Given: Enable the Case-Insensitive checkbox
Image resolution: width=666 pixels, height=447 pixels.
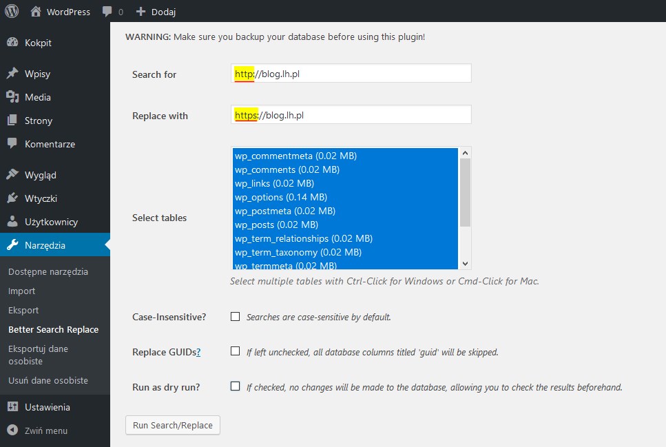Looking at the screenshot, I should [x=235, y=317].
